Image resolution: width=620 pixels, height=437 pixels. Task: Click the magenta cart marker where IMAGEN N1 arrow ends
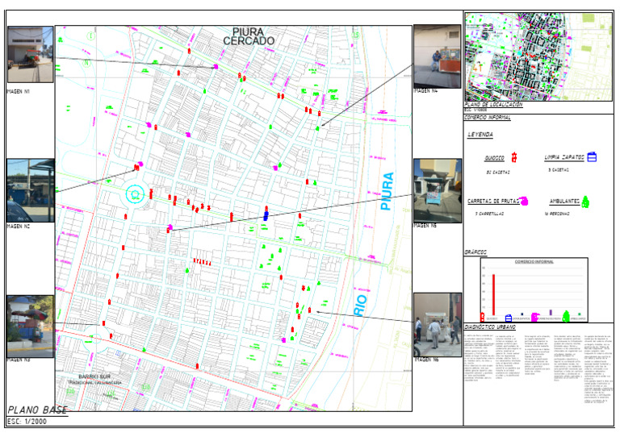click(216, 67)
